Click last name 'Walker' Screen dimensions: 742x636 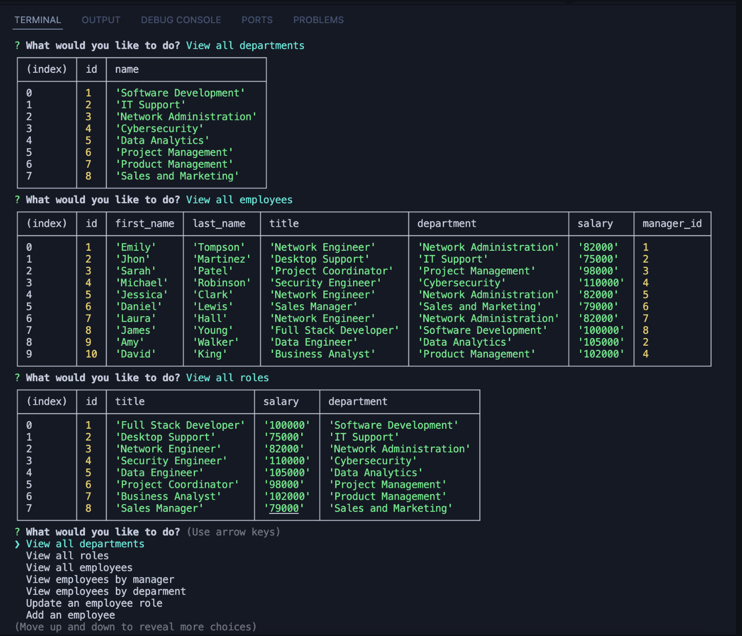point(216,342)
